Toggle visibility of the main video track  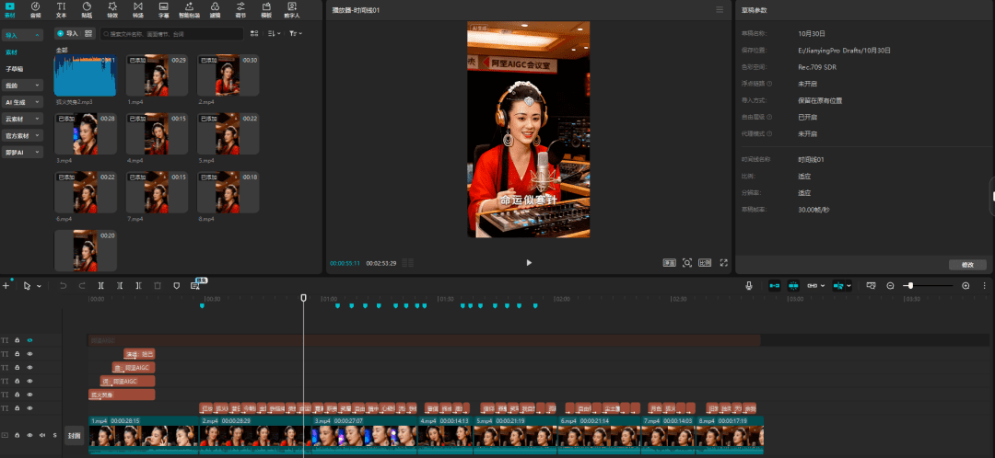[x=29, y=435]
